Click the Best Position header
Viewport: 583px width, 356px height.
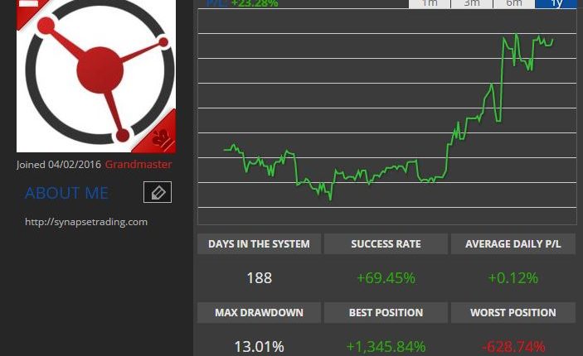click(x=386, y=313)
